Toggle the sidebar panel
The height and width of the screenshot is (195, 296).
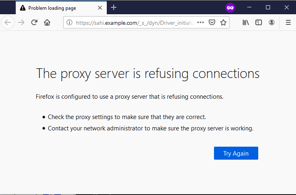click(259, 23)
